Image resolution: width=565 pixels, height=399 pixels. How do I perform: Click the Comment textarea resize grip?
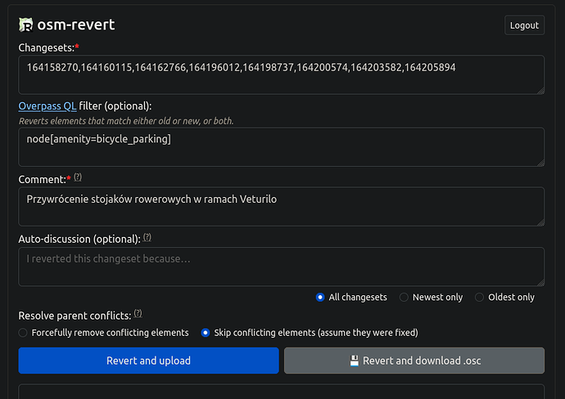[x=541, y=222]
